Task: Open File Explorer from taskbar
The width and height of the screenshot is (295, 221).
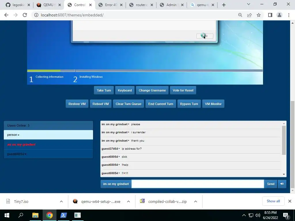Action: pos(35,215)
